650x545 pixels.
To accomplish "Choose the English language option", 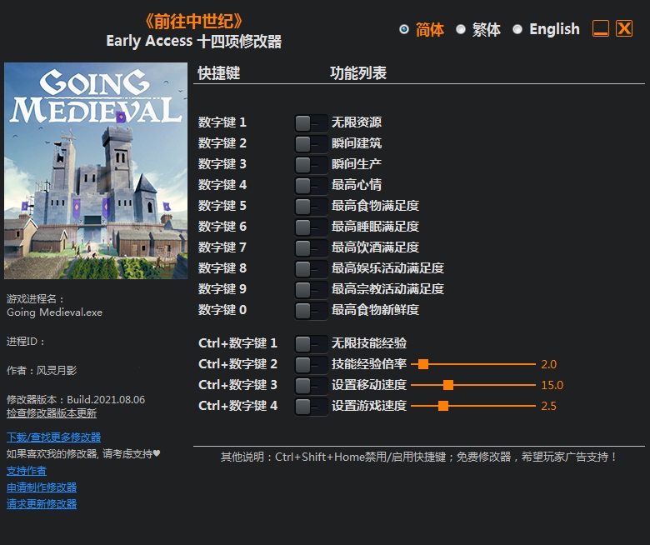I will [517, 29].
